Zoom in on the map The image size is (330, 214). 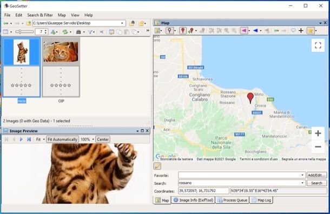point(318,133)
